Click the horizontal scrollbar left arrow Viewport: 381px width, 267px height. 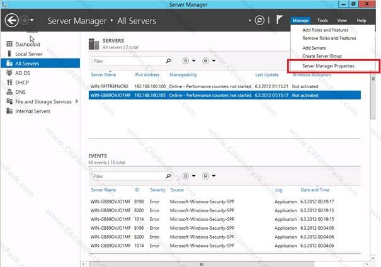[83, 264]
